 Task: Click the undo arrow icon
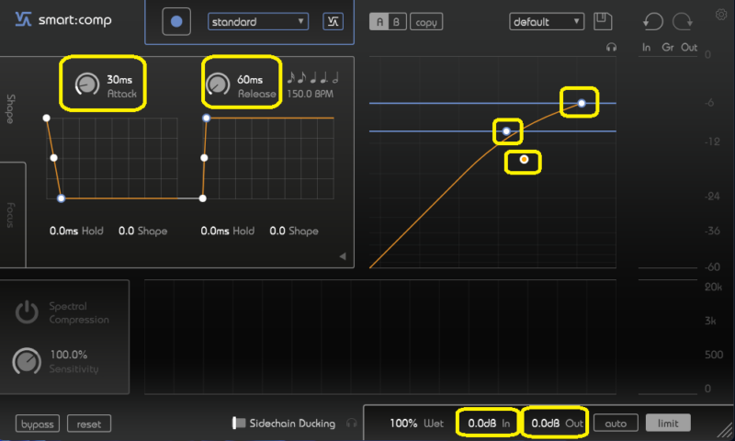(652, 21)
